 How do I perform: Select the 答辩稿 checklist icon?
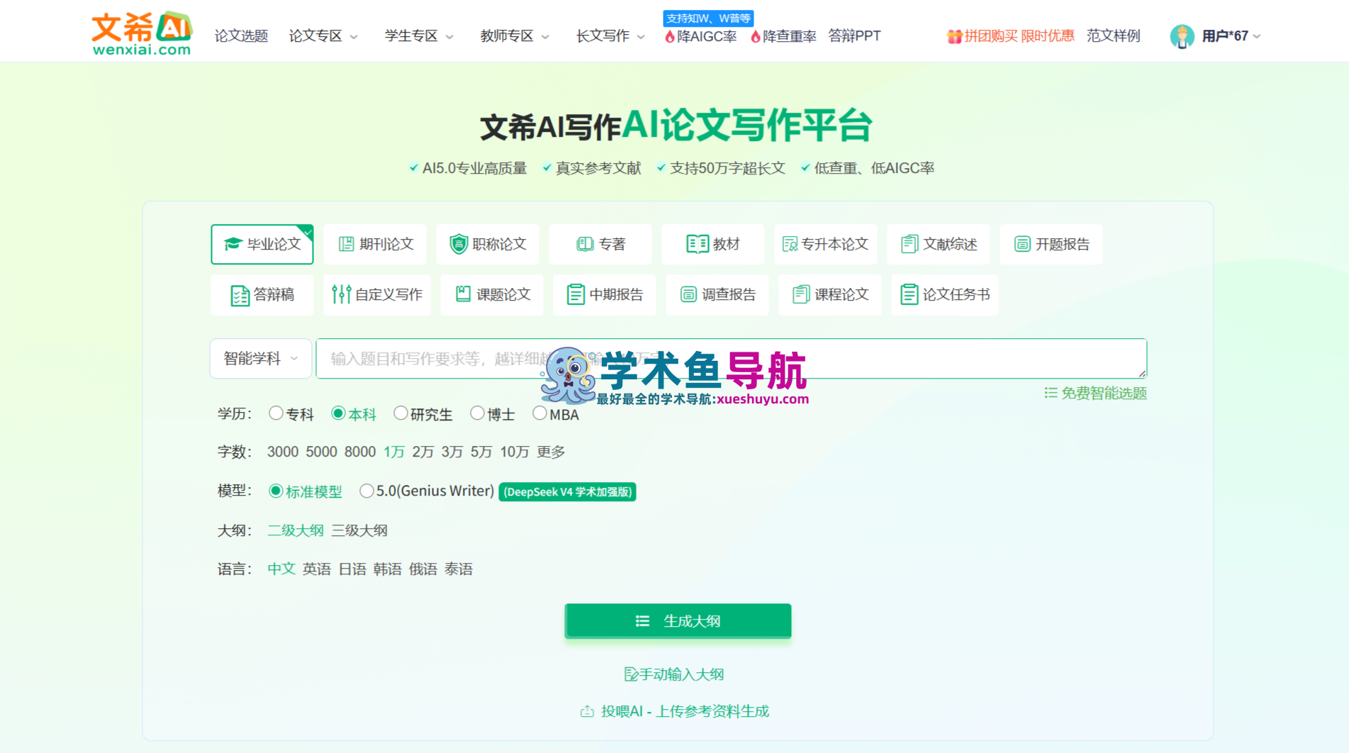pyautogui.click(x=240, y=295)
